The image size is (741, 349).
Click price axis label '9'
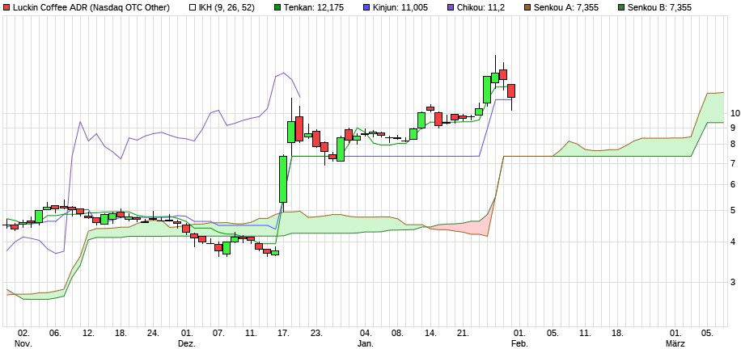click(732, 128)
